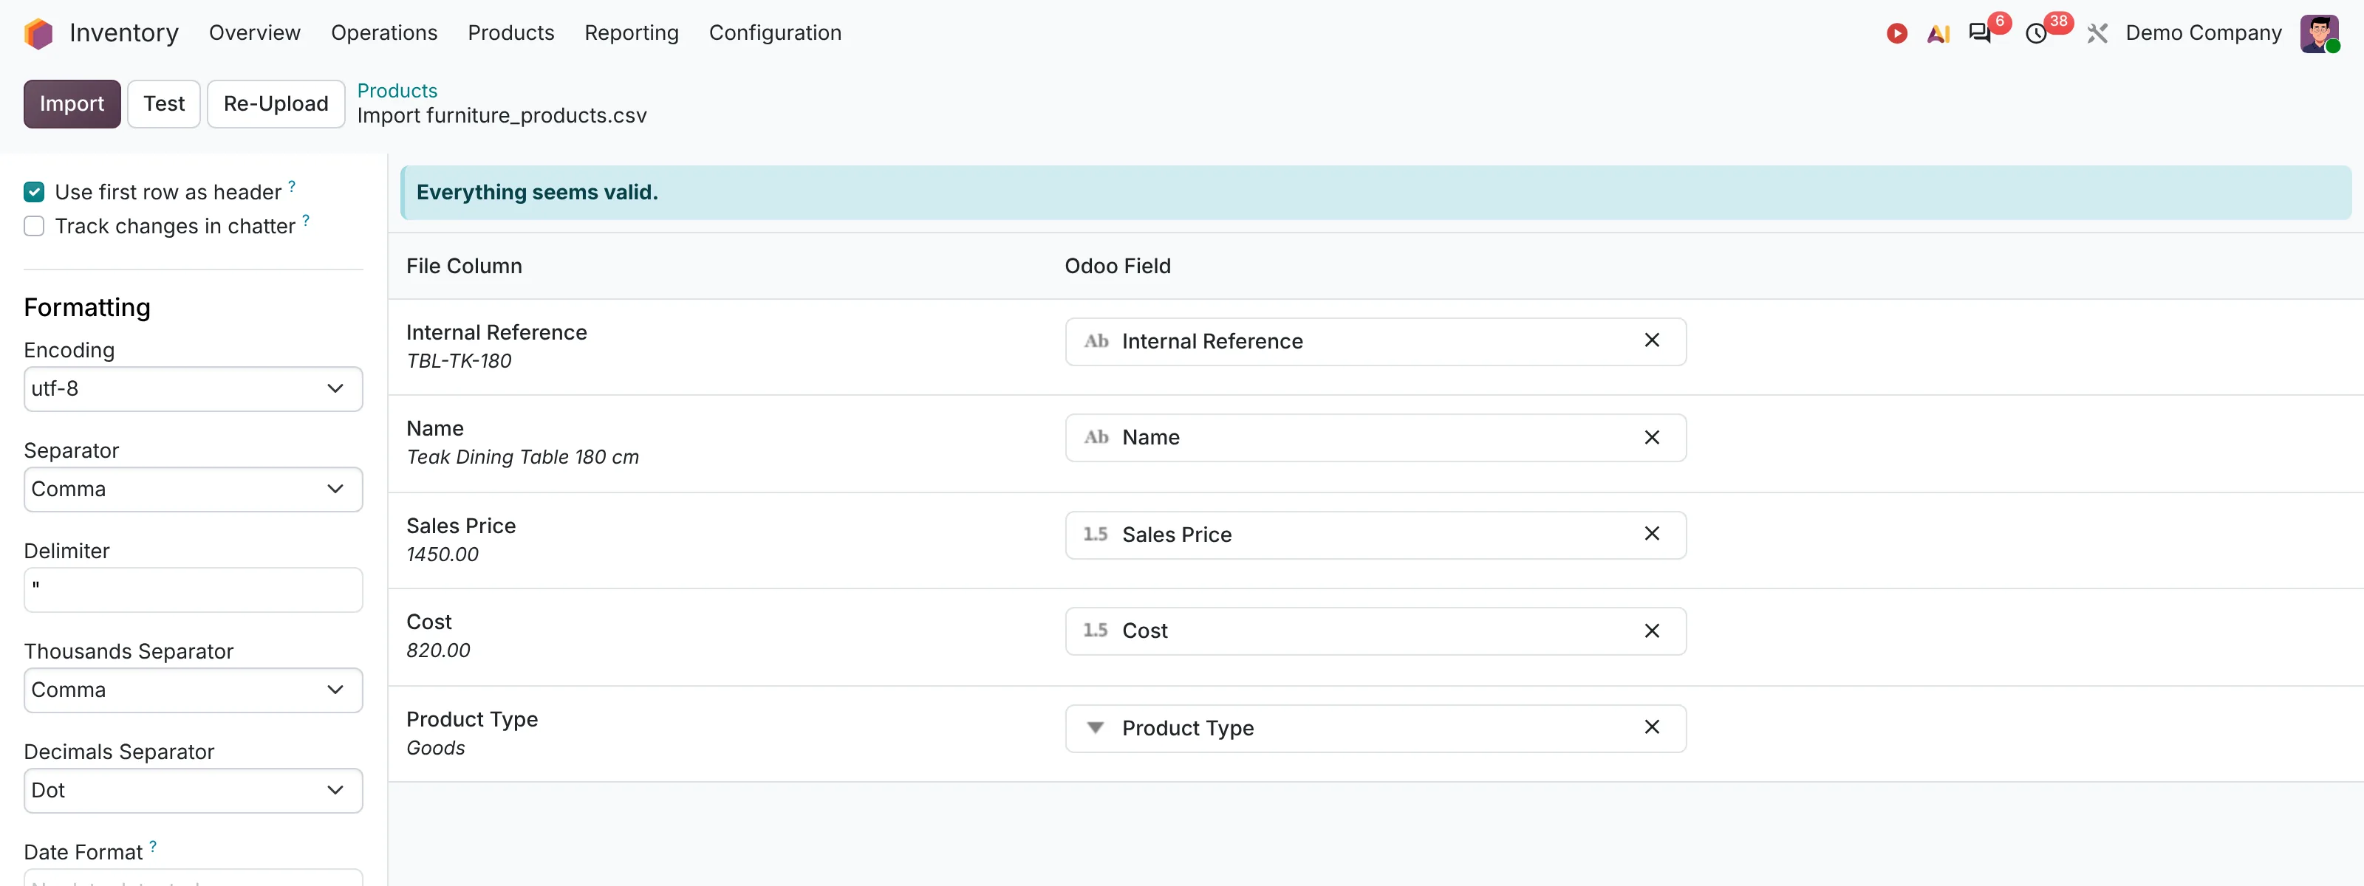Click the Import button
This screenshot has height=886, width=2364.
tap(72, 103)
